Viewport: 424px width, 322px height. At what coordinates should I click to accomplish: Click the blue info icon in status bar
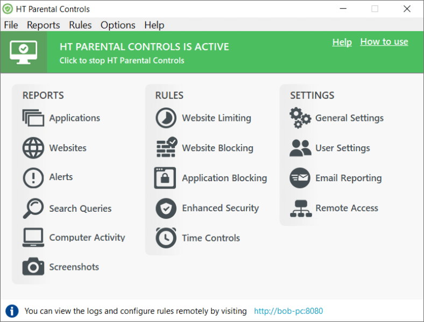[x=12, y=311]
